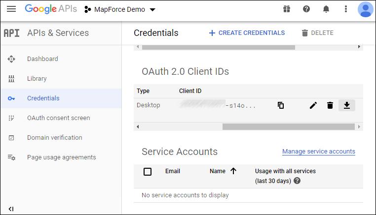Go to Dashboard in sidebar
The width and height of the screenshot is (376, 215).
tap(42, 59)
